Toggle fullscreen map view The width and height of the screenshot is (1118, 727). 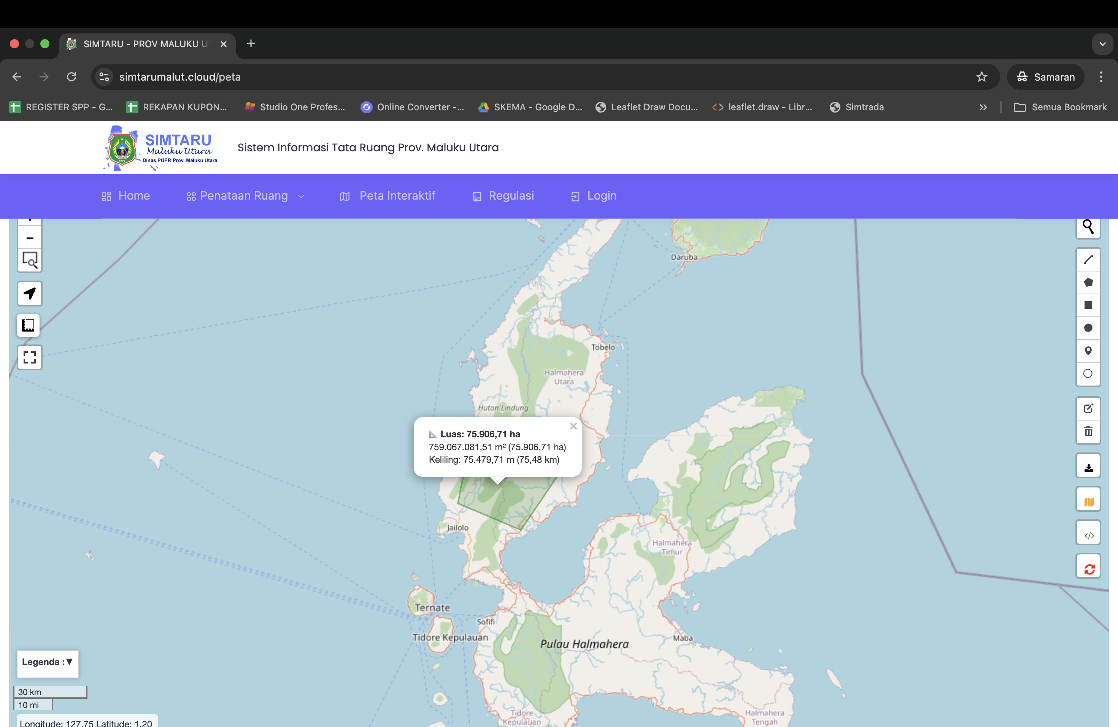coord(30,357)
